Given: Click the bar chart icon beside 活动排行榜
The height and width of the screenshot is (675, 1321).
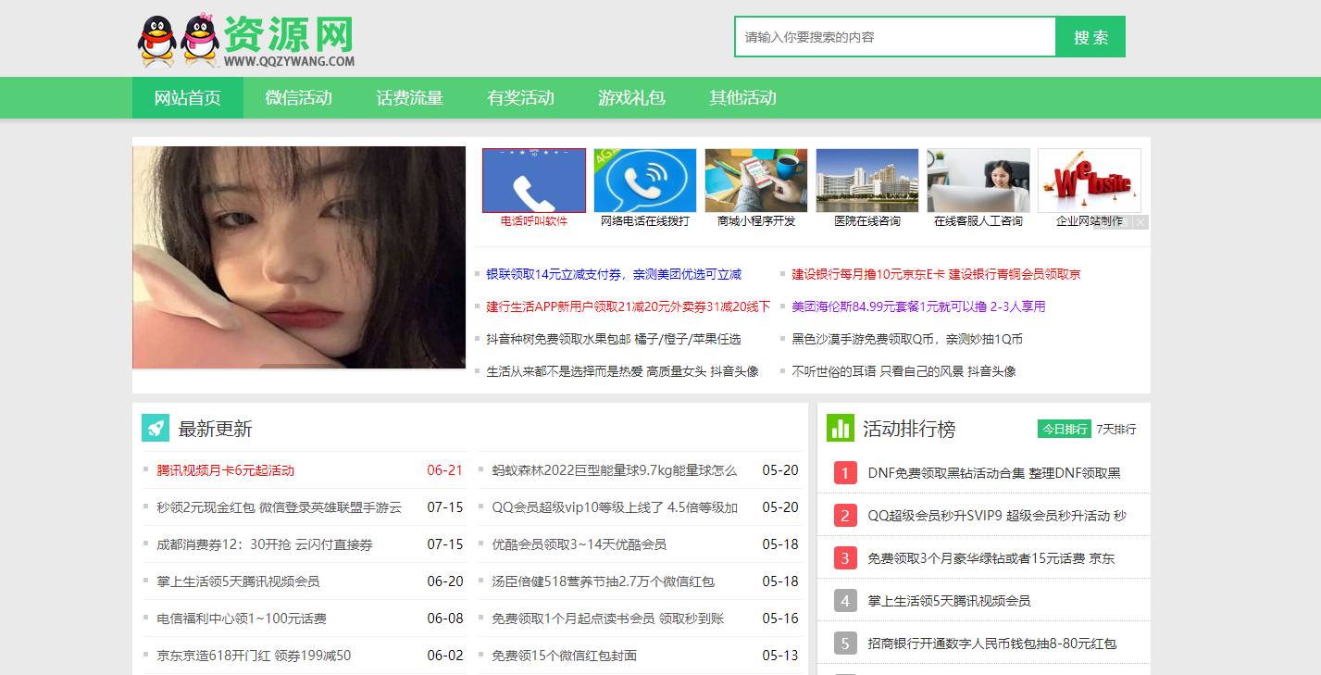Looking at the screenshot, I should click(841, 427).
